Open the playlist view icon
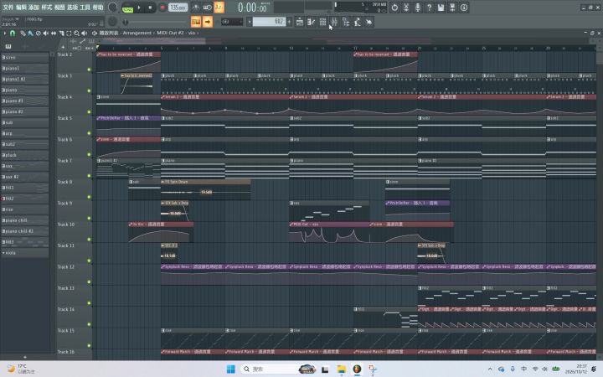 (x=300, y=22)
